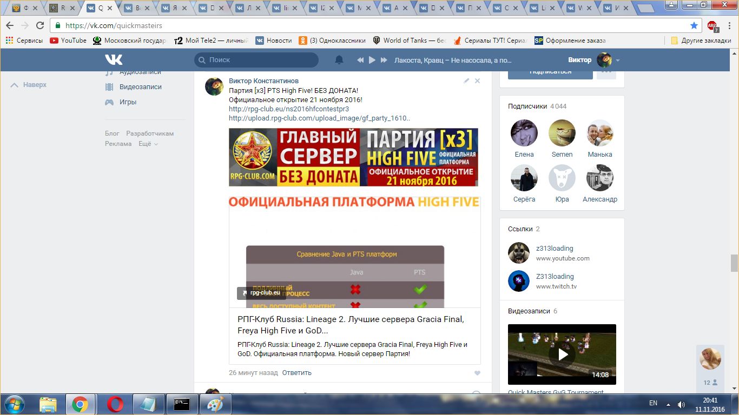Open Windows Explorer from the taskbar

coord(48,404)
